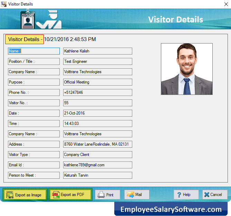Click the Person to Meet label box
The height and width of the screenshot is (216, 231).
34,175
